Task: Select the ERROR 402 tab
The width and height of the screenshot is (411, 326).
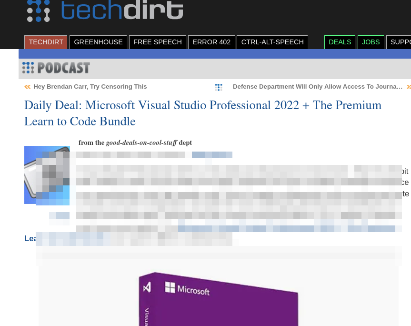Action: click(211, 42)
